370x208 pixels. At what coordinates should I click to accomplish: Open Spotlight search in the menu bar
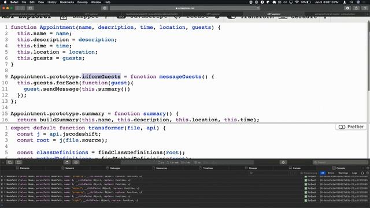click(351, 2)
